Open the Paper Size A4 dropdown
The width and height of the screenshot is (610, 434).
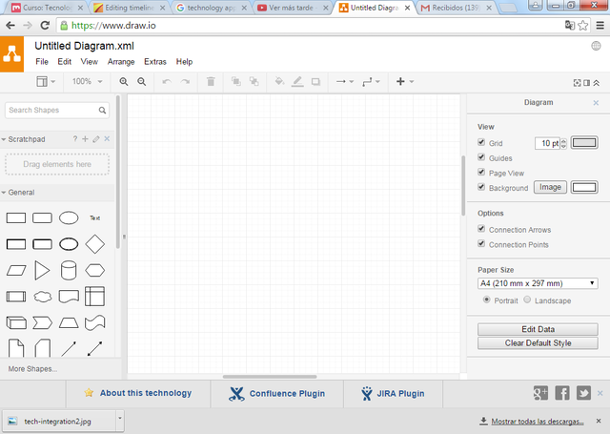(538, 283)
